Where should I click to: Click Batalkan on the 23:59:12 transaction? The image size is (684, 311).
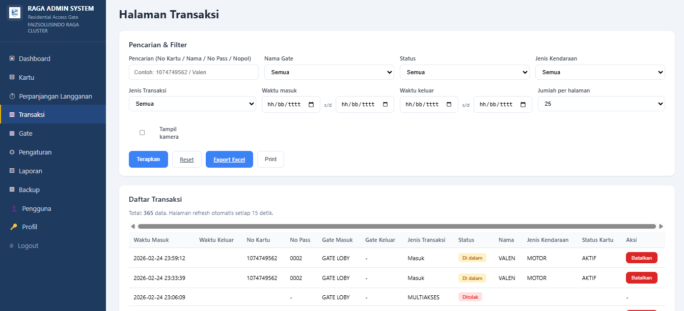pyautogui.click(x=641, y=258)
